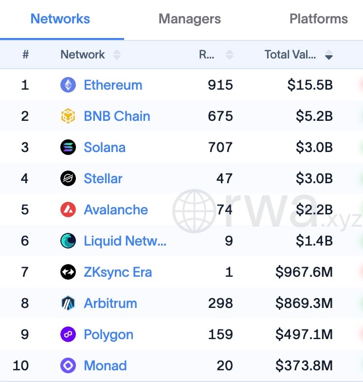
Task: Click the Avalanche red logo icon
Action: point(68,210)
